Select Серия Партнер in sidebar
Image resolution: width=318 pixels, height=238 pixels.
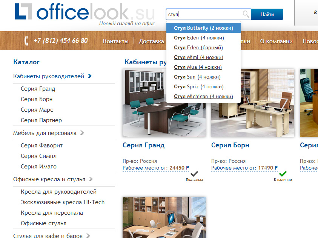click(x=41, y=120)
